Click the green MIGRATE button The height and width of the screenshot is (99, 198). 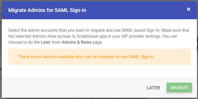point(179,88)
